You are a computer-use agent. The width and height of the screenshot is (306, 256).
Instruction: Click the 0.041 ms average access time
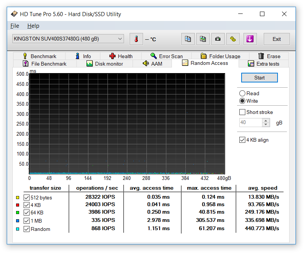coord(158,204)
